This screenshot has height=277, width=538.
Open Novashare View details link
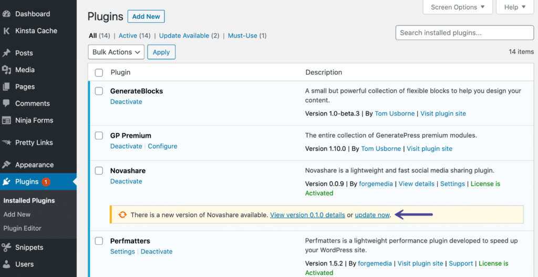[x=417, y=184]
